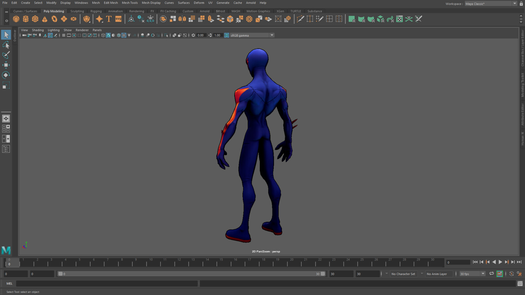Switch to four view layout

pyautogui.click(x=6, y=128)
